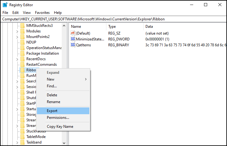
Task: Choose Permissions... from the context menu
Action: pyautogui.click(x=63, y=118)
